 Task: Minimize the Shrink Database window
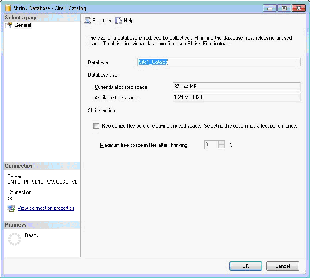[x=269, y=8]
